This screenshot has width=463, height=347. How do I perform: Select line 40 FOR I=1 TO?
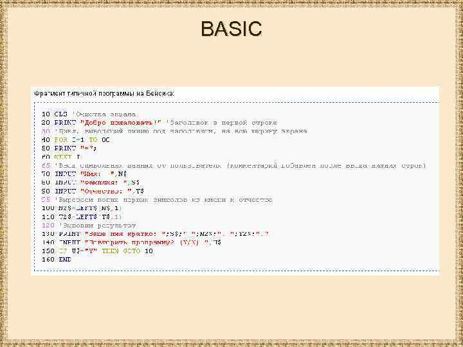click(x=76, y=139)
